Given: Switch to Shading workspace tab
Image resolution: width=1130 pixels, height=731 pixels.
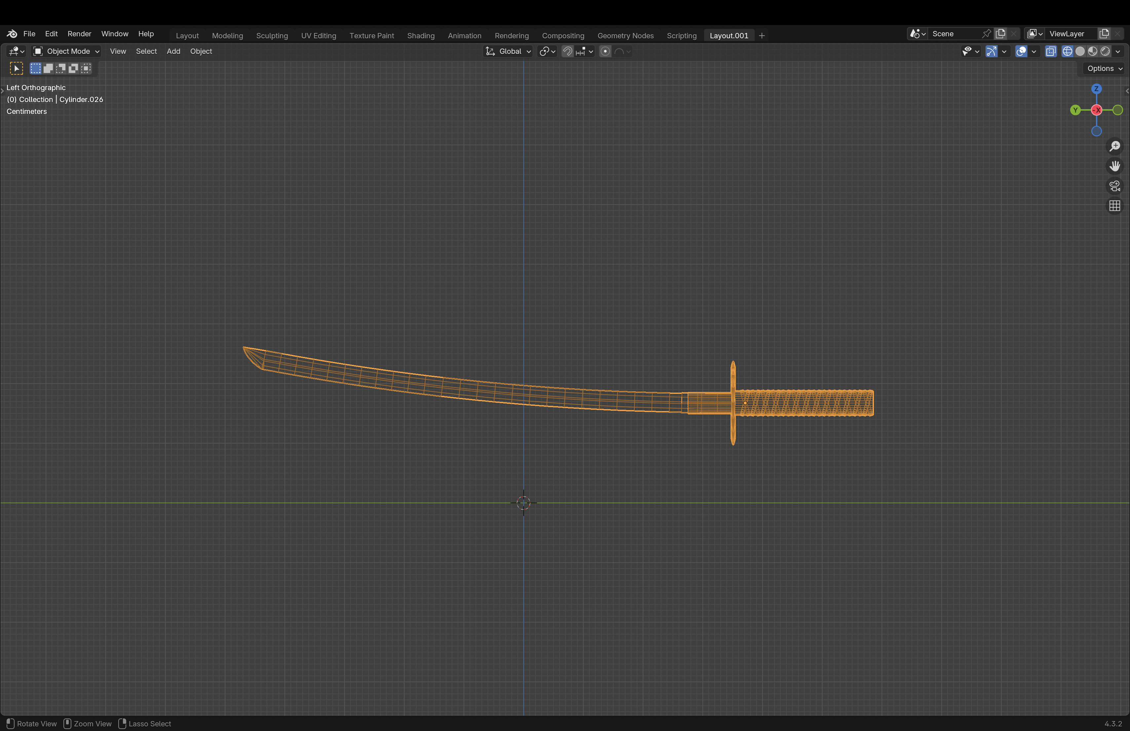Looking at the screenshot, I should 421,36.
